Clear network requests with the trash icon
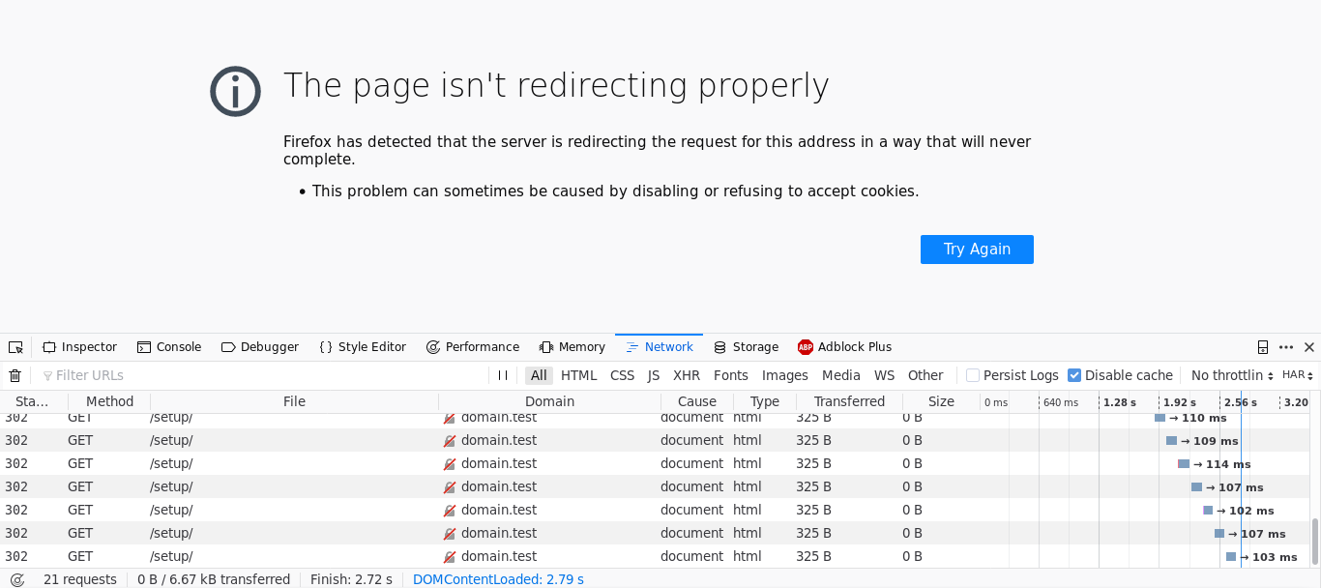Image resolution: width=1321 pixels, height=588 pixels. 15,375
